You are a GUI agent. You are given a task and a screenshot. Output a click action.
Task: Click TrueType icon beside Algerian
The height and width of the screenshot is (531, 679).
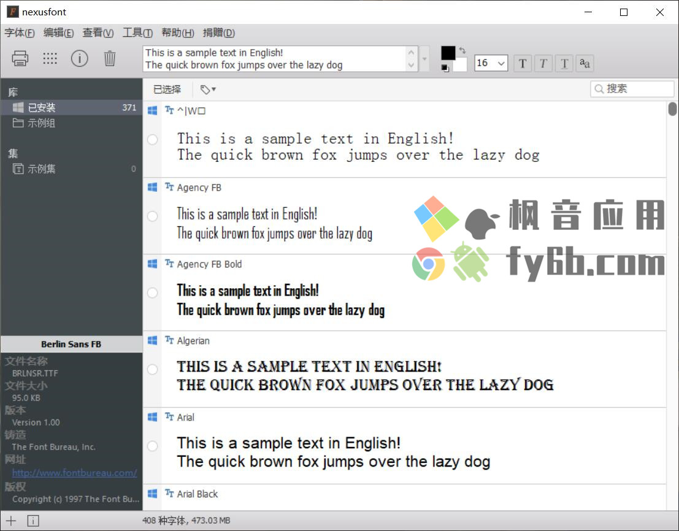[169, 340]
